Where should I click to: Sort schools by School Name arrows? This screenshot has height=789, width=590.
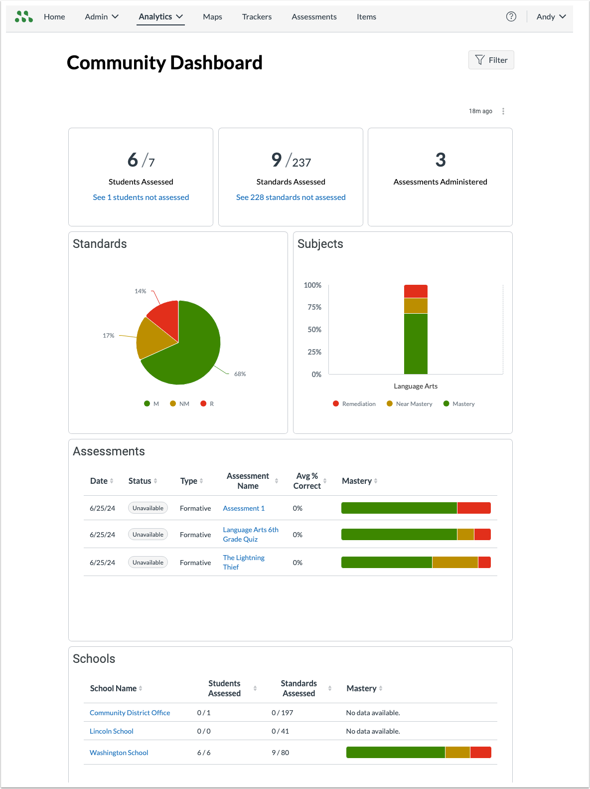141,688
